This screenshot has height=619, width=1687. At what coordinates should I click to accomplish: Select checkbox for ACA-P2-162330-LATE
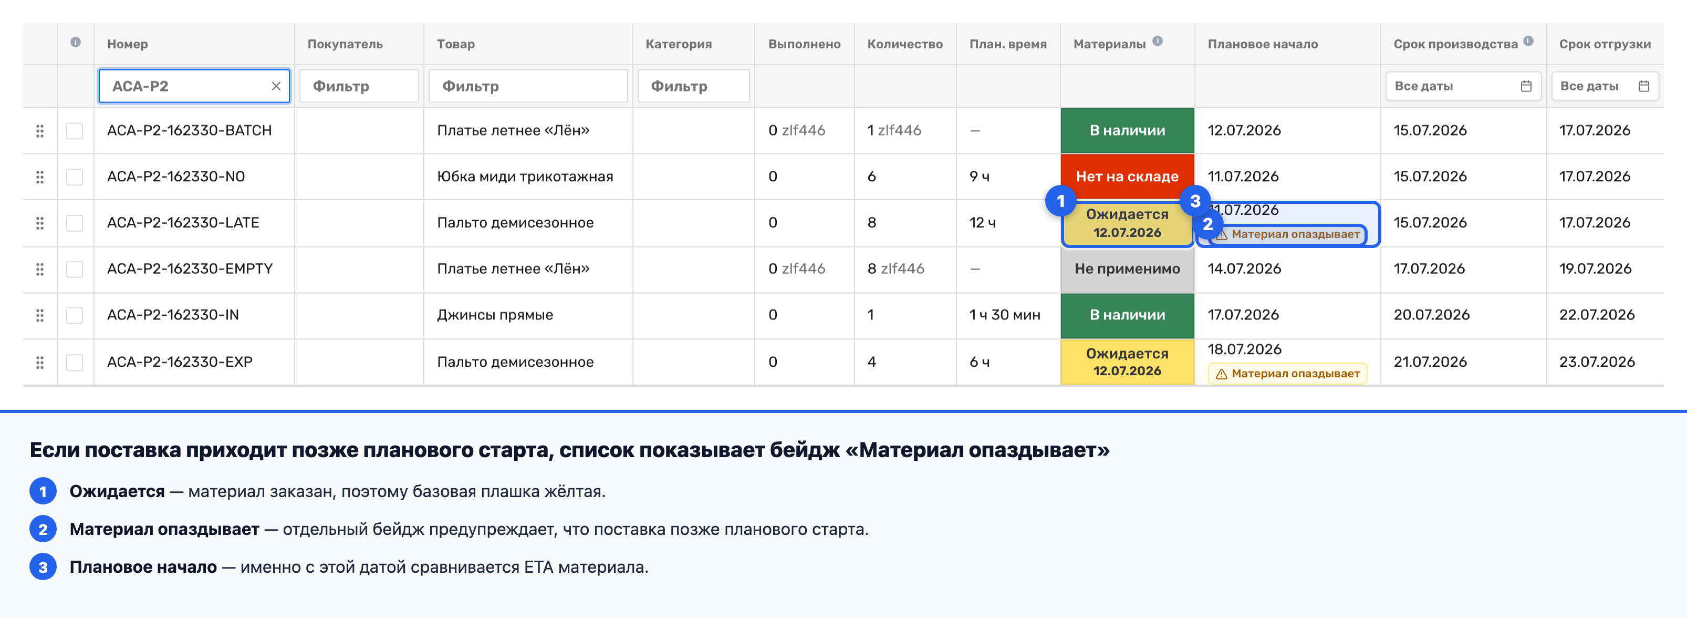pyautogui.click(x=75, y=223)
